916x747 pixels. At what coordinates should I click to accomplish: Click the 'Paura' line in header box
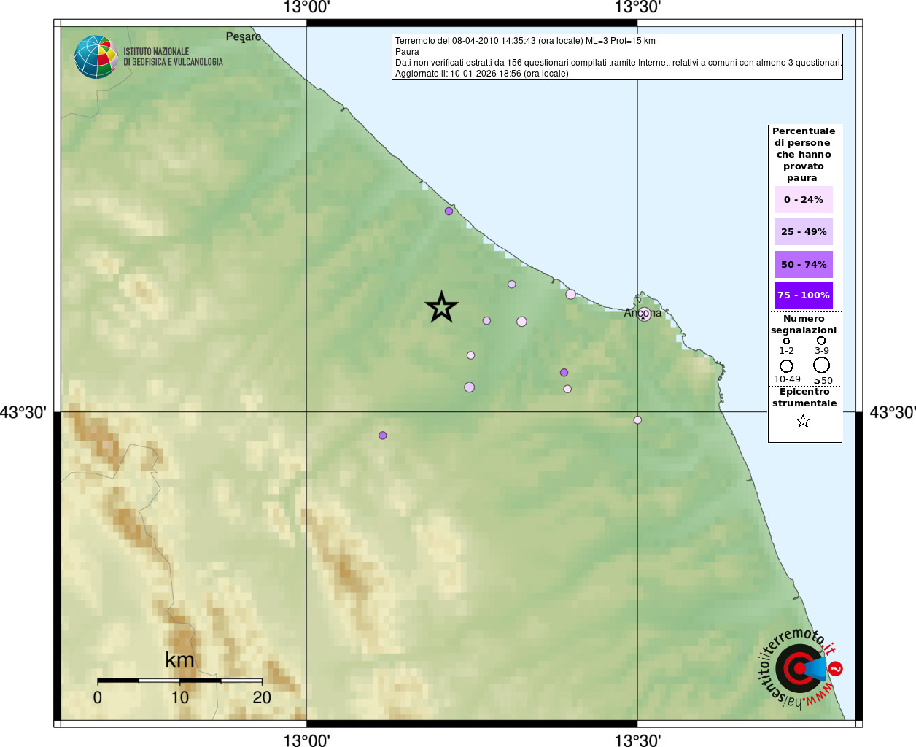coord(407,52)
